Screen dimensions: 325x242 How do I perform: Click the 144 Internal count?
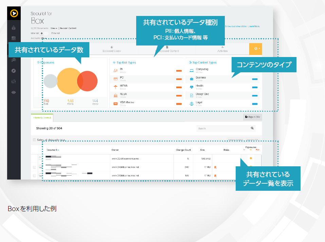pos(95,101)
